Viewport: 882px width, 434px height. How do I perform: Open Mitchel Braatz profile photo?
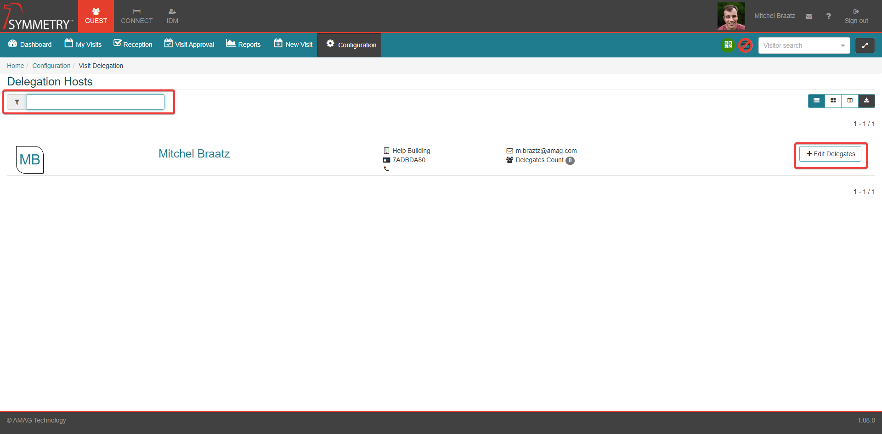point(731,16)
